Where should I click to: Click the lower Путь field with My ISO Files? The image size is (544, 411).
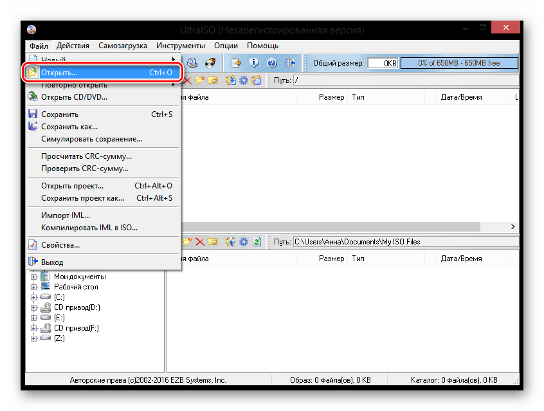406,242
